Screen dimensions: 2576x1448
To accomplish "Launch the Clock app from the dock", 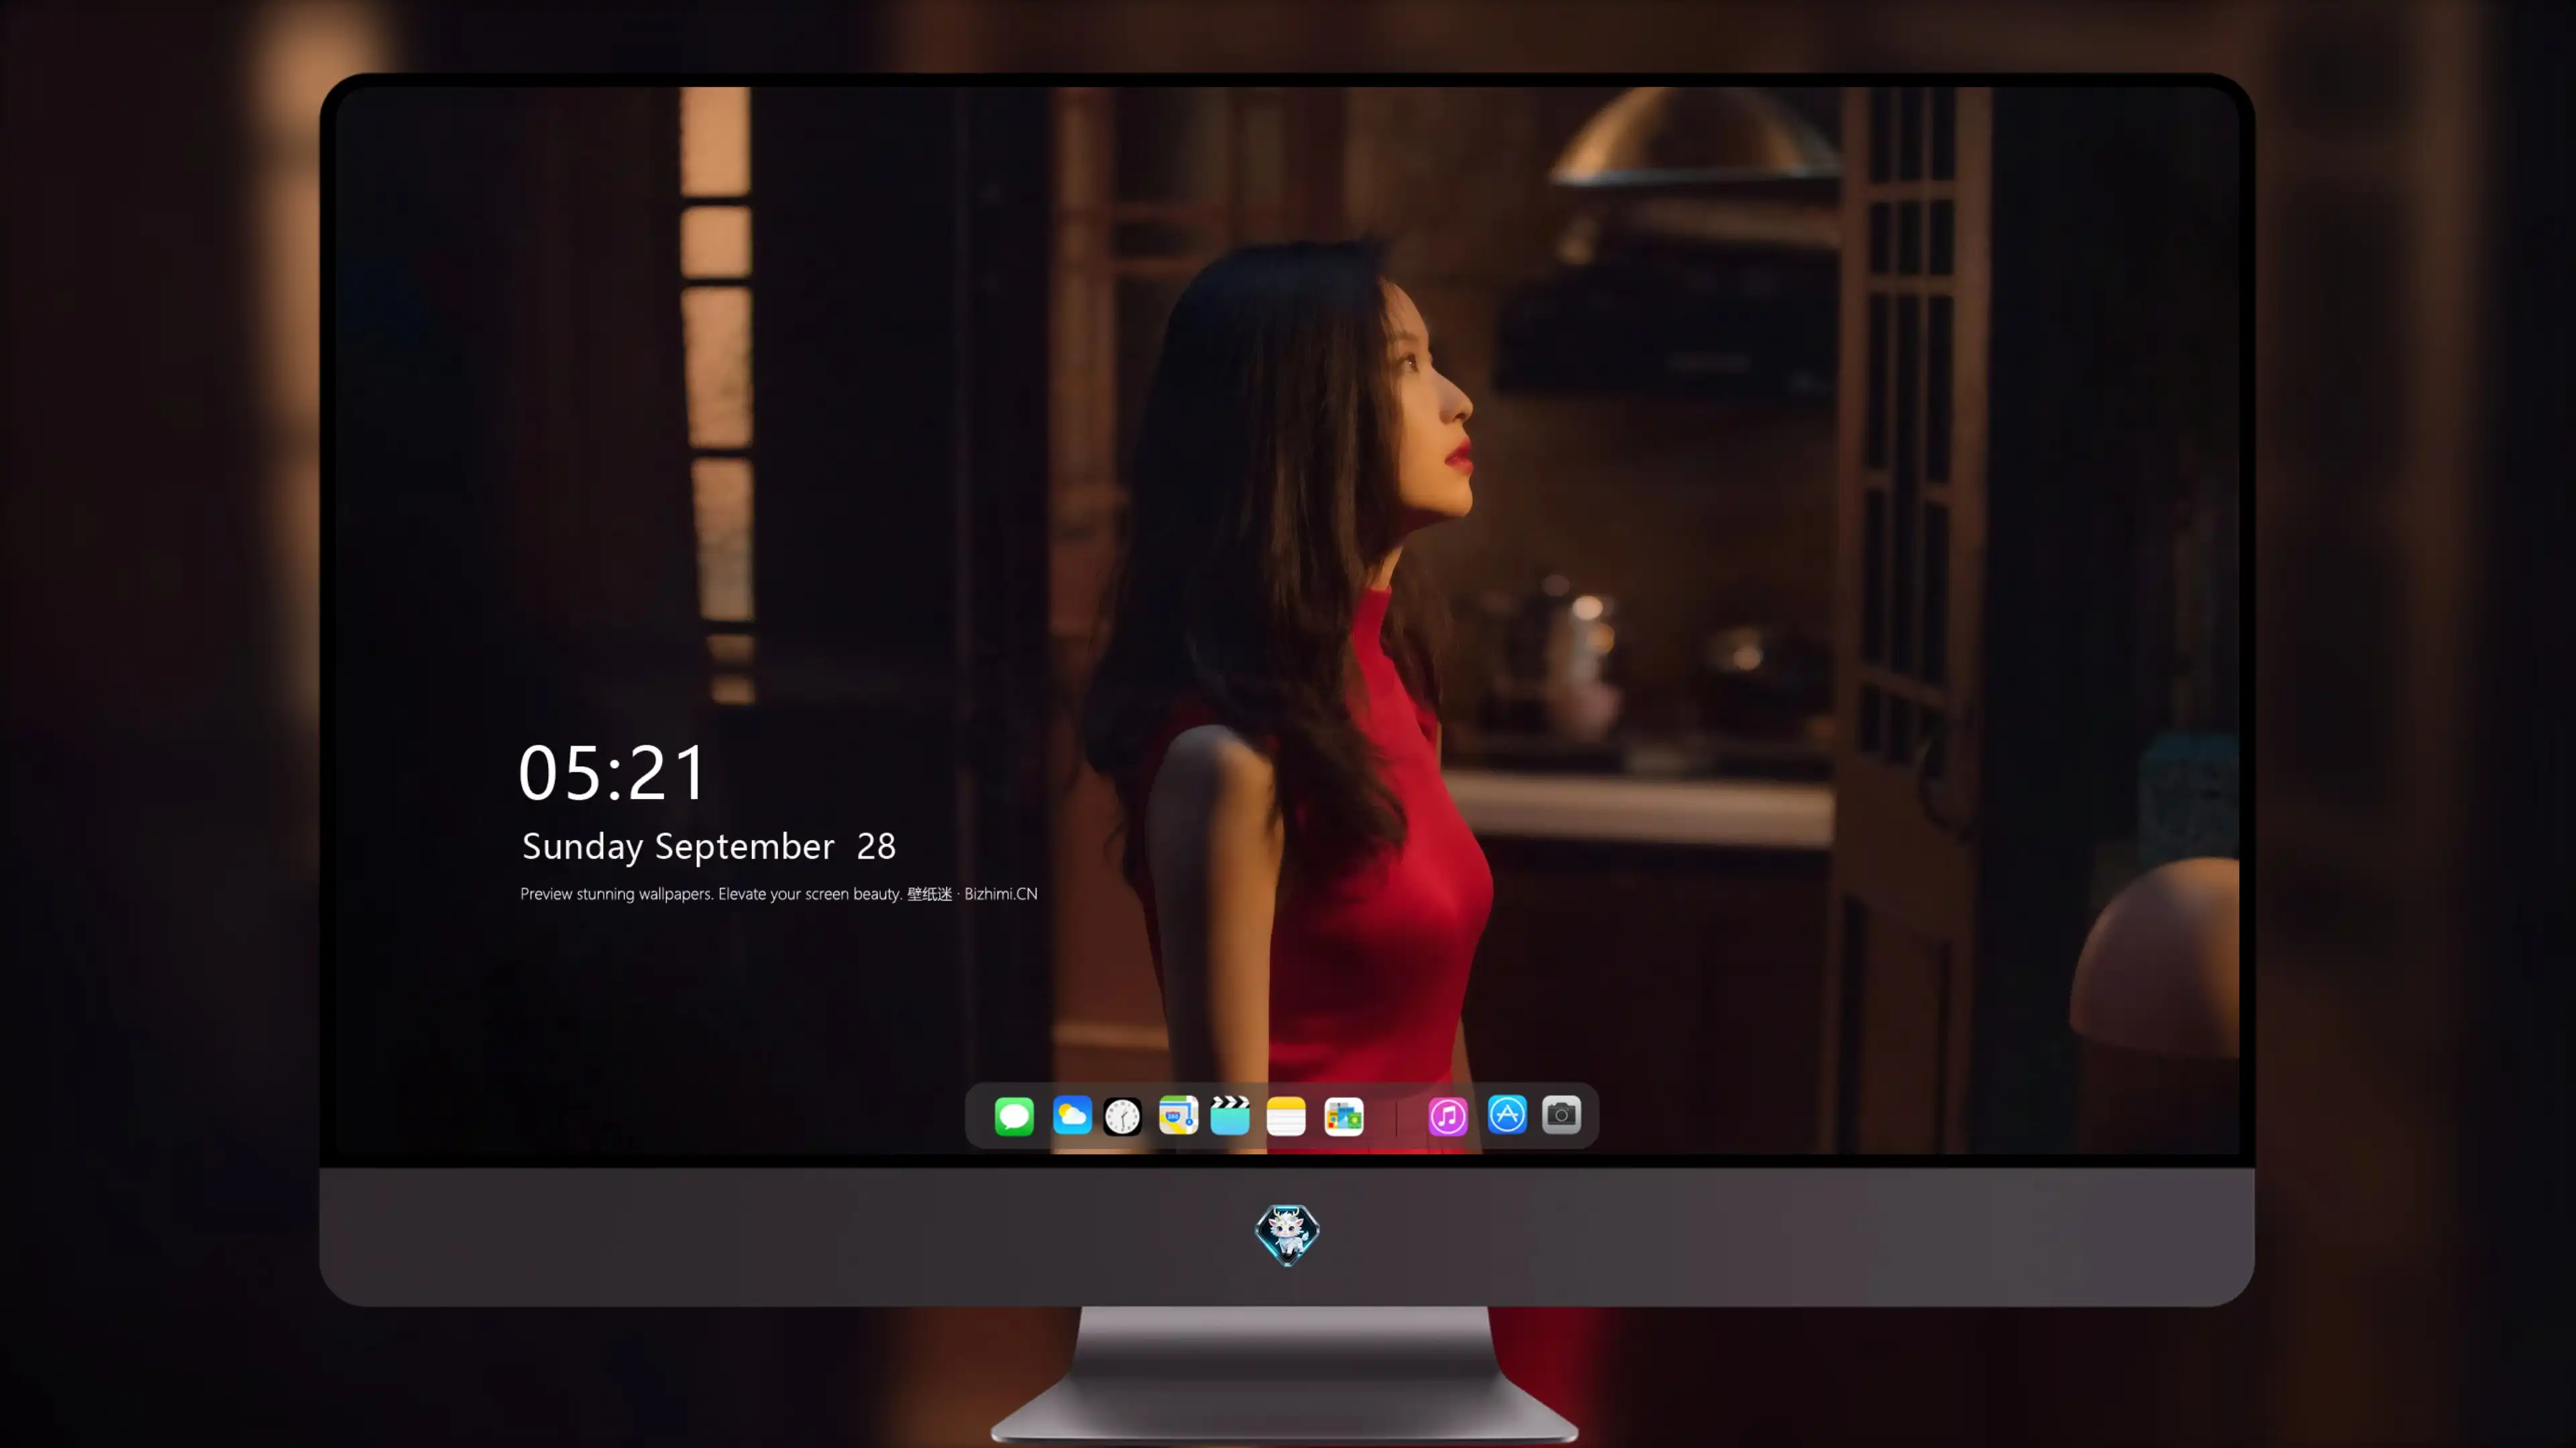I will [x=1122, y=1115].
